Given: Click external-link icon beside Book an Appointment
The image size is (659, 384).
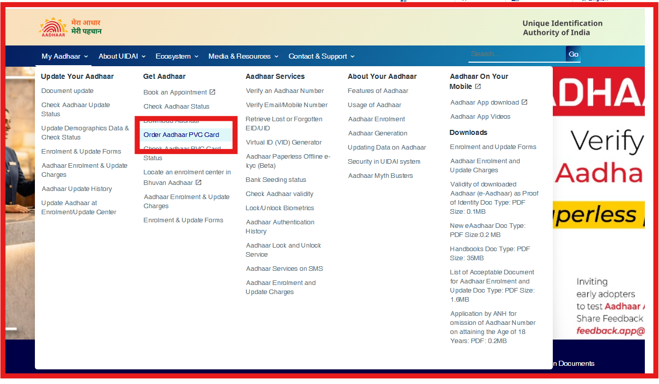Looking at the screenshot, I should 212,92.
